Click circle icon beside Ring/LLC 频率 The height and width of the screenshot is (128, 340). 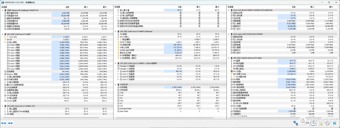coord(5,74)
